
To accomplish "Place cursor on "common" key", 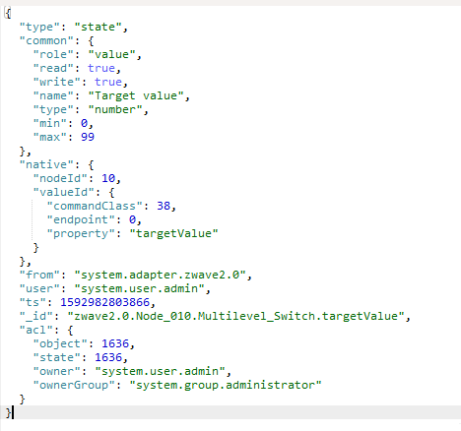I will (46, 40).
